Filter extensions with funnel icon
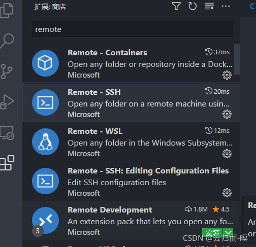Screen dimensions: 256x247 [176, 6]
